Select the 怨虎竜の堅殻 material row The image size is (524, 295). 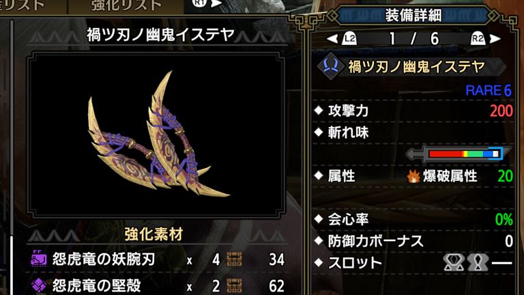(158, 285)
